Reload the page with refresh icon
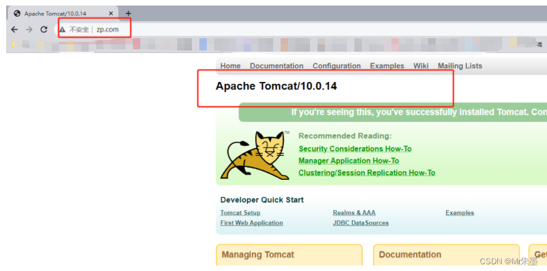Screen dimensions: 547x271 click(x=44, y=30)
